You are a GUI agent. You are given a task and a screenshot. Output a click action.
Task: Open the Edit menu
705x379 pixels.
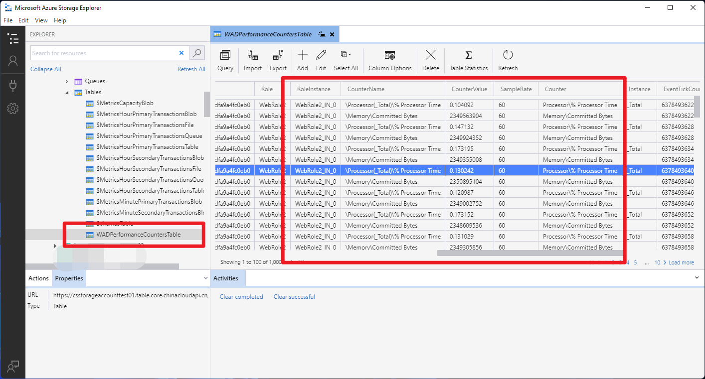[23, 20]
